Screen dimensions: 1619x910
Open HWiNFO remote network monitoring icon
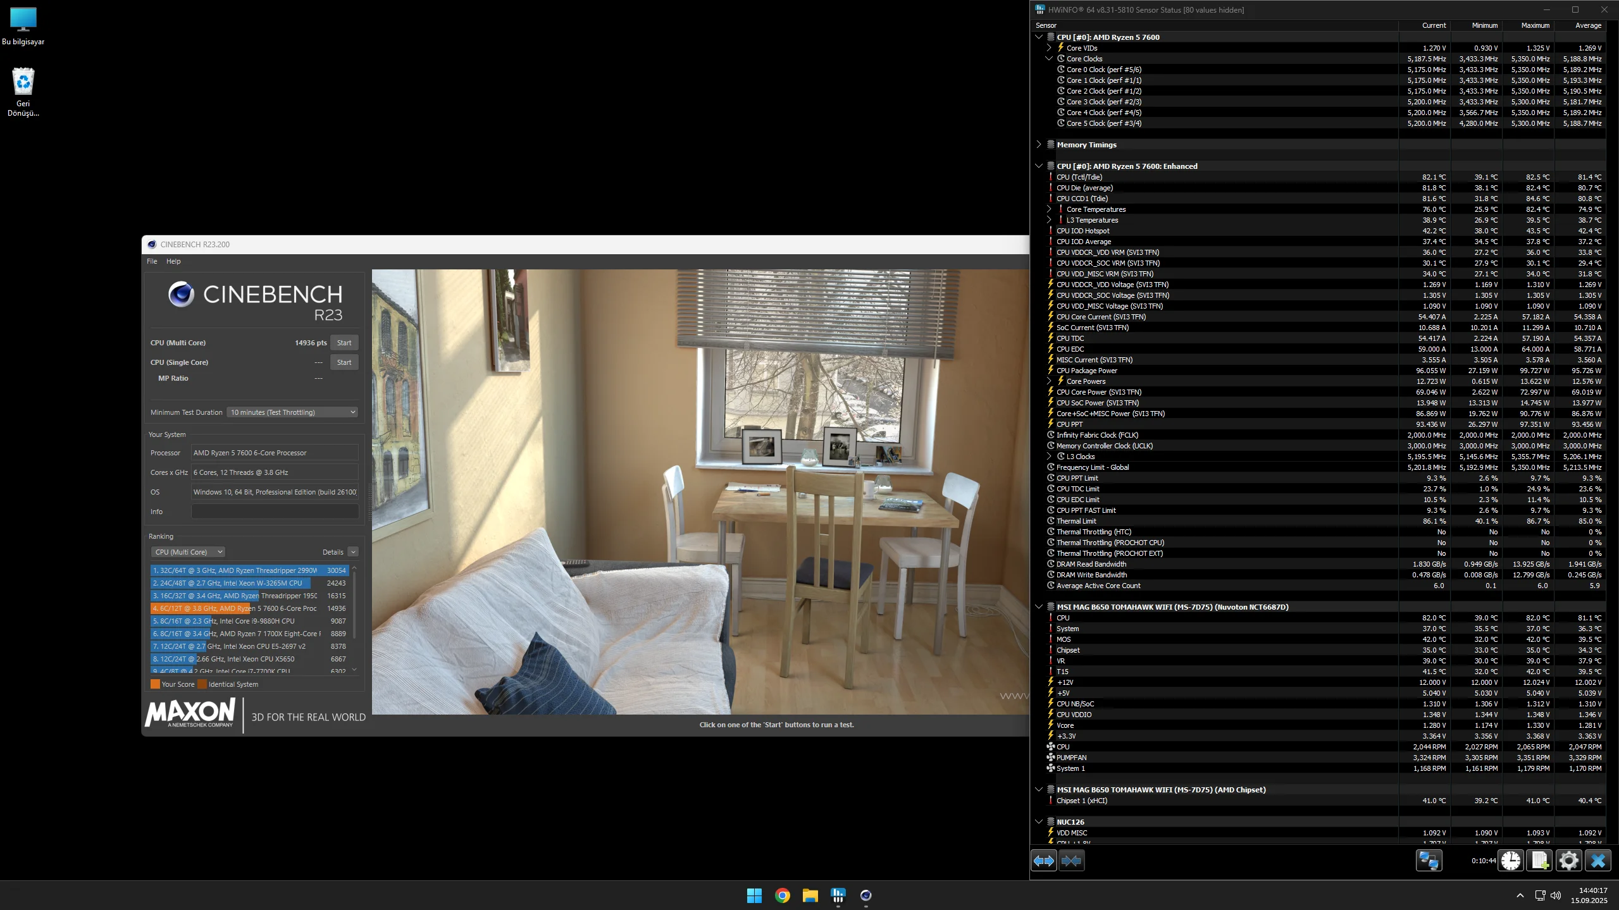1429,861
